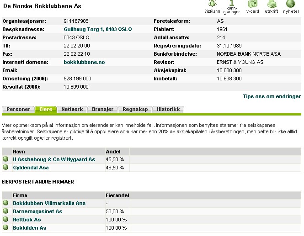
Task: Click Tips oss om endringer link
Action: click(x=272, y=96)
